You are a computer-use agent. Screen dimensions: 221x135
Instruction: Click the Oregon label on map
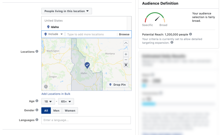point(53,77)
